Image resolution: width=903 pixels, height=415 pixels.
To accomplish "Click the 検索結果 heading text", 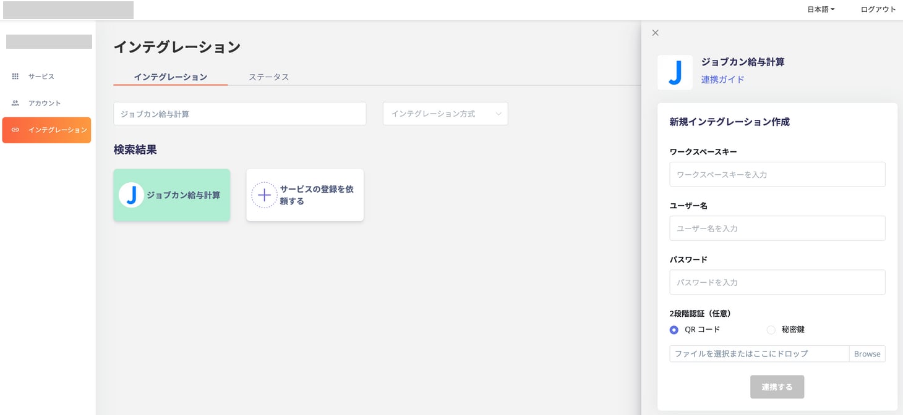I will (135, 149).
